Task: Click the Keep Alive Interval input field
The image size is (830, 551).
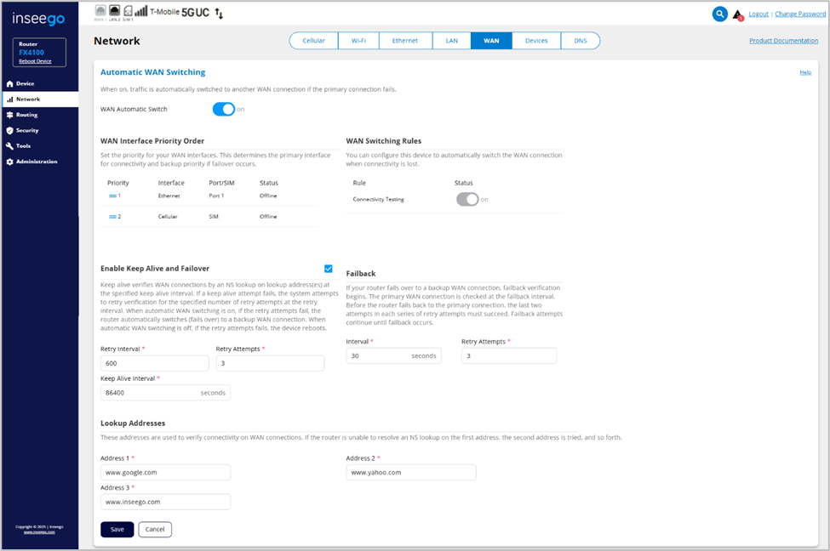Action: [x=149, y=393]
